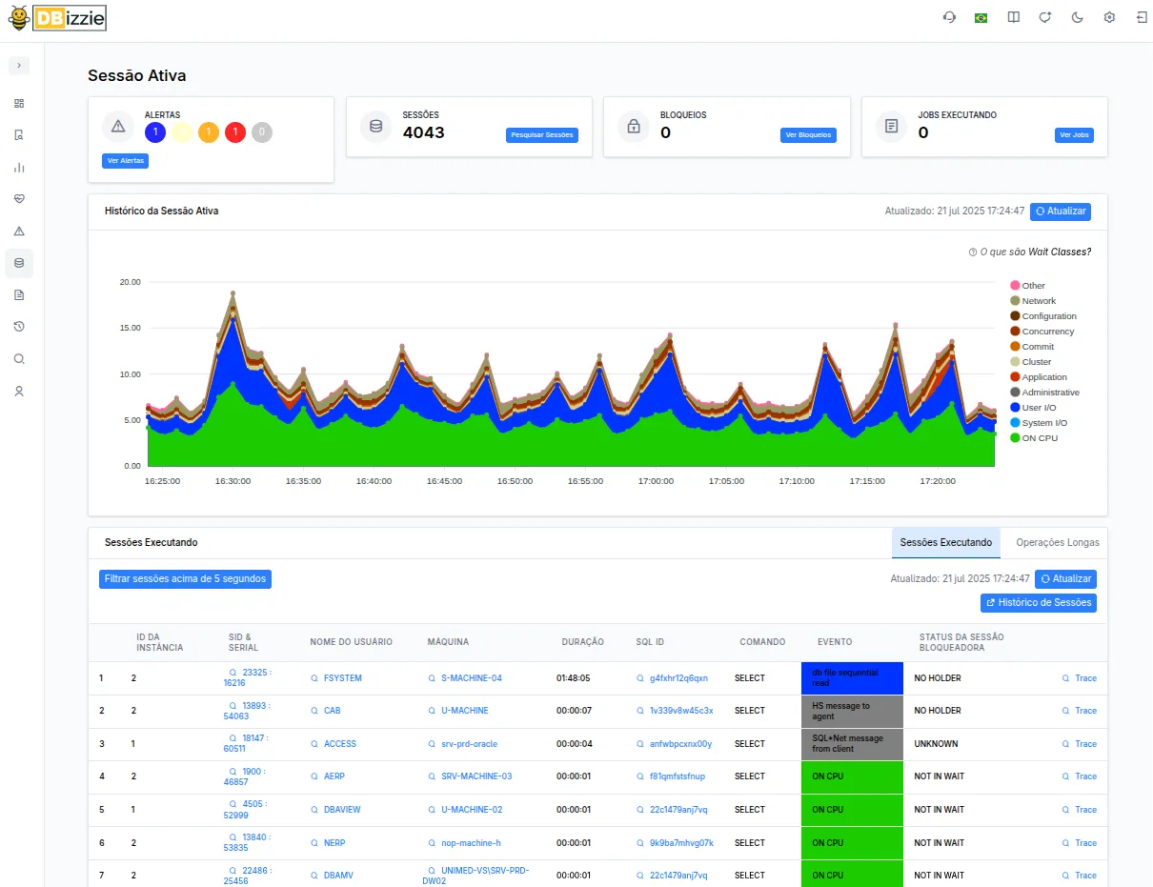Image resolution: width=1153 pixels, height=887 pixels.
Task: Open the bar chart icon in sidebar
Action: pyautogui.click(x=19, y=168)
